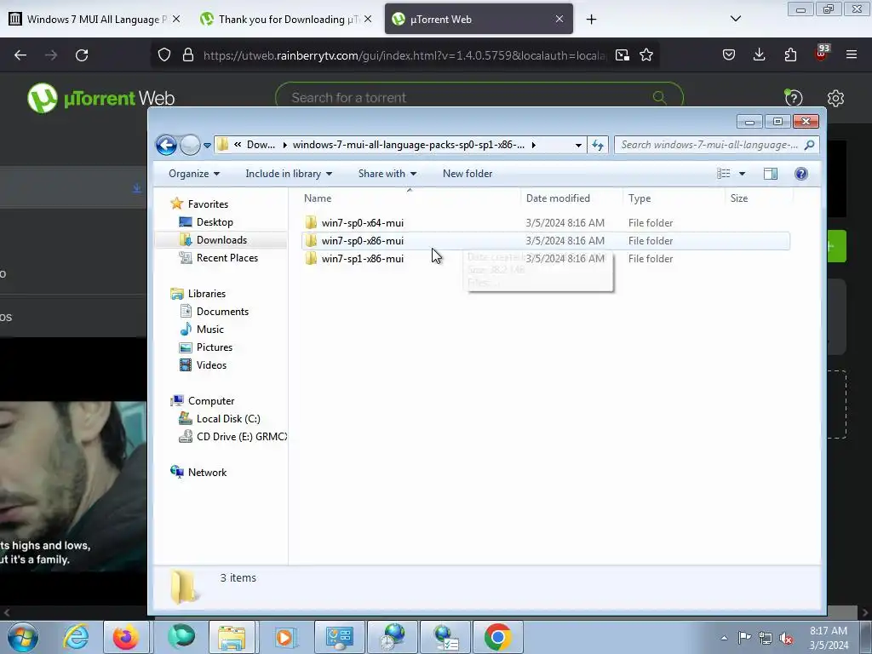872x654 pixels.
Task: Click Google Chrome taskbar icon
Action: click(x=497, y=637)
